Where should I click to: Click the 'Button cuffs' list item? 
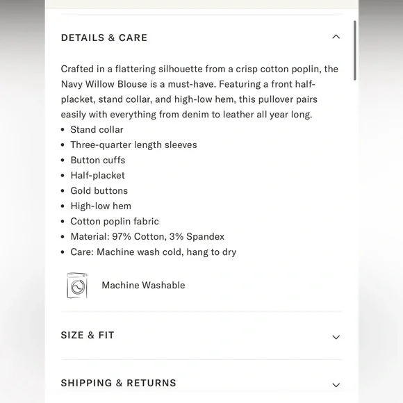tap(98, 160)
